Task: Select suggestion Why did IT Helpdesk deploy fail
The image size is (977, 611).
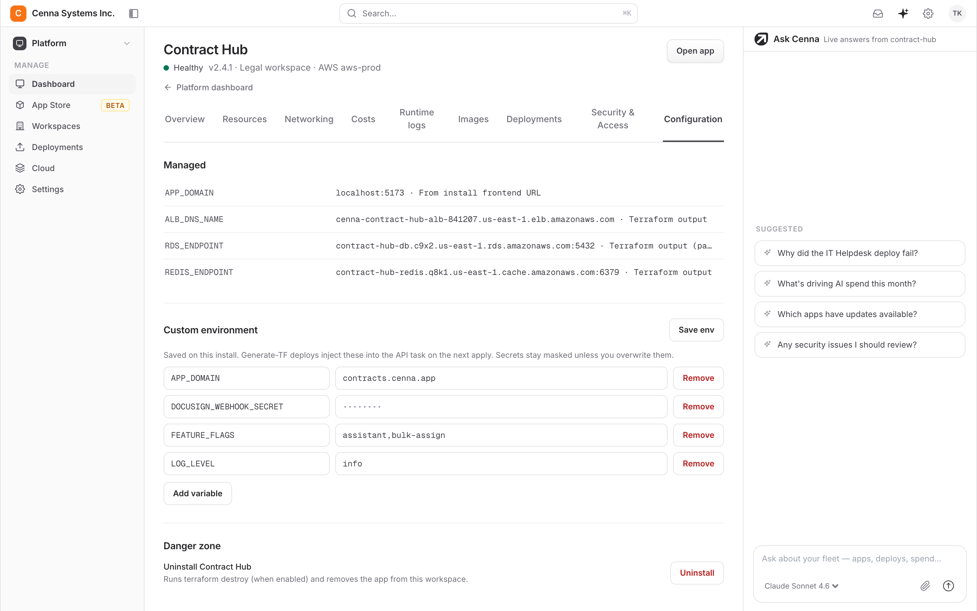Action: (x=860, y=253)
